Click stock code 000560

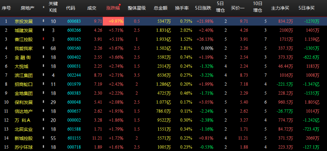pyautogui.click(x=74, y=48)
